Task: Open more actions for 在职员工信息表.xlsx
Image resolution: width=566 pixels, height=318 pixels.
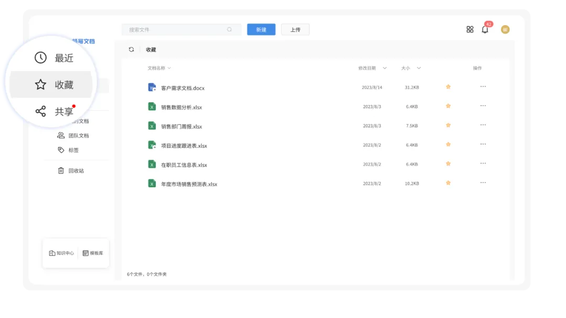Action: 483,163
